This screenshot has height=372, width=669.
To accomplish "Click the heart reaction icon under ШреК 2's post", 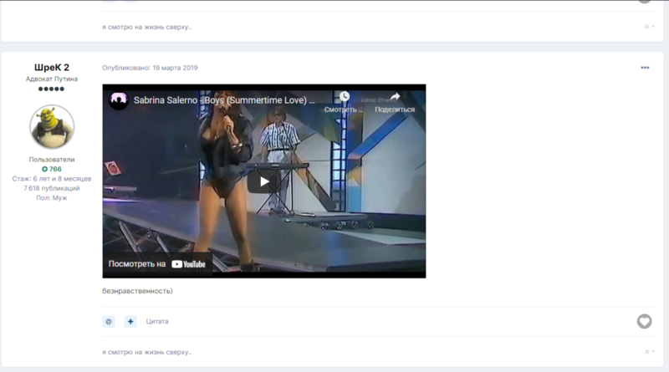I will click(x=644, y=321).
